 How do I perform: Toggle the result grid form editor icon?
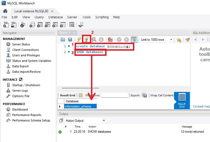81,95
